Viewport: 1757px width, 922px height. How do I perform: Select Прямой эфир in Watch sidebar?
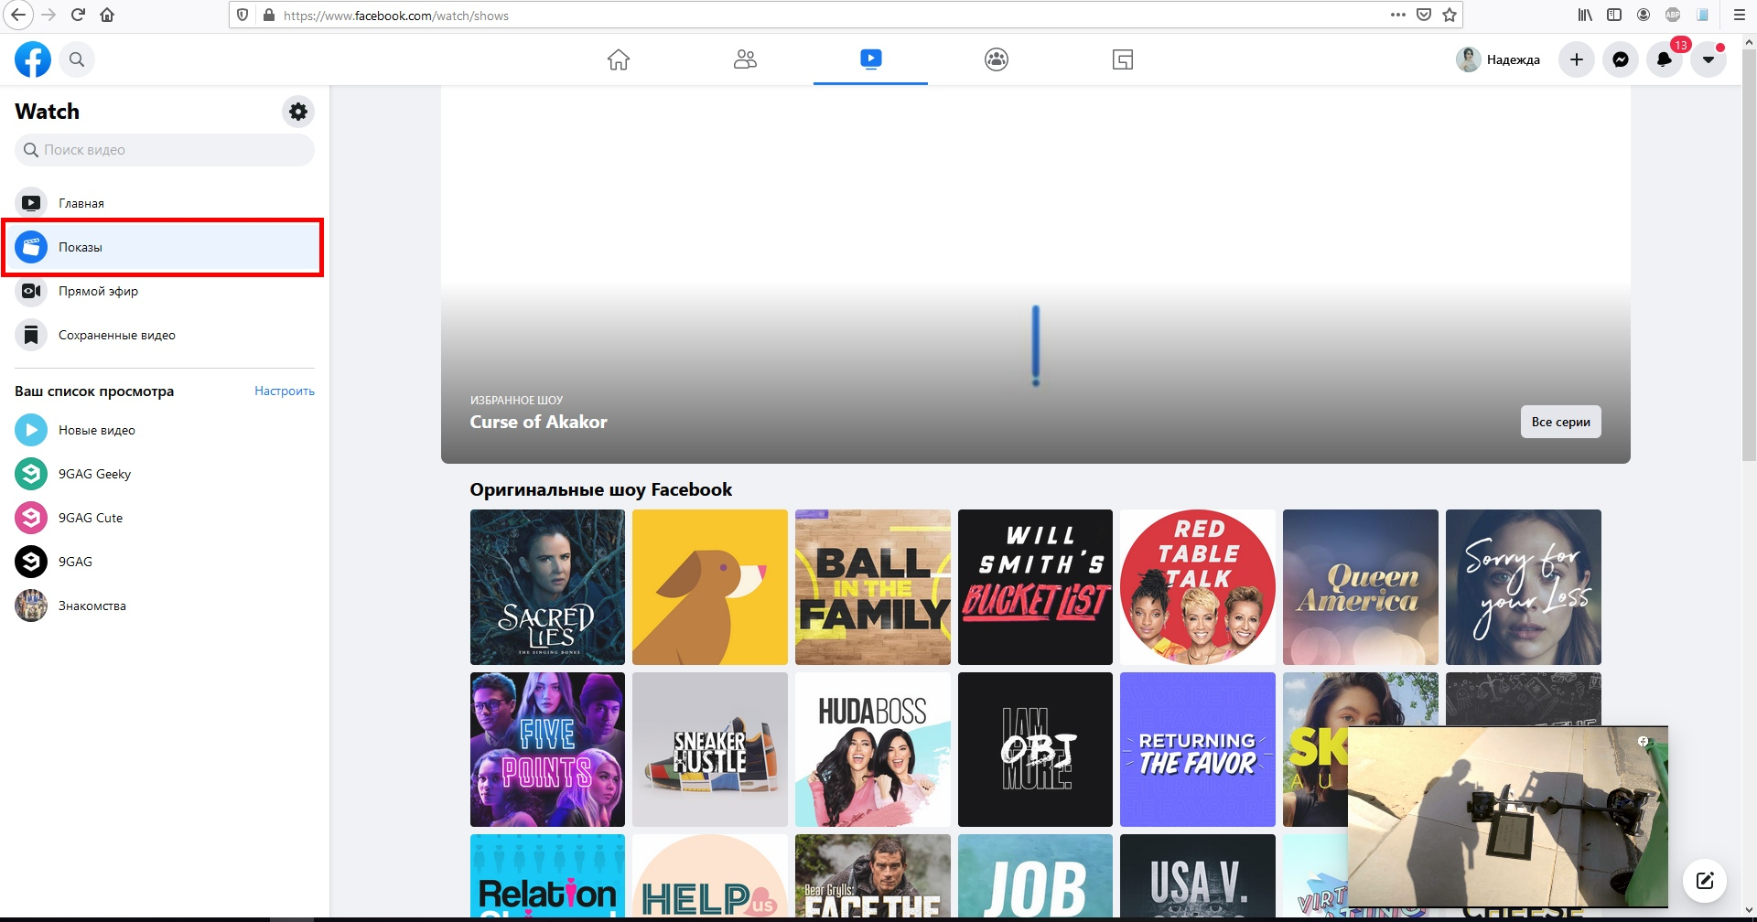[165, 291]
